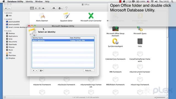
Task: Sort by Identity Name column header
Action: tap(51, 38)
